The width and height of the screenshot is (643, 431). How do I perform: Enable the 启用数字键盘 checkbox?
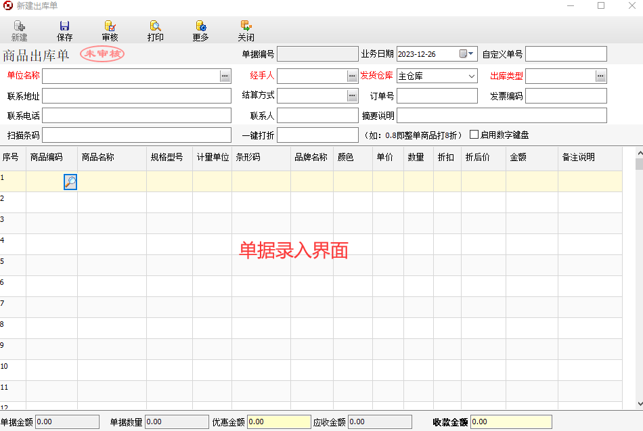click(474, 135)
